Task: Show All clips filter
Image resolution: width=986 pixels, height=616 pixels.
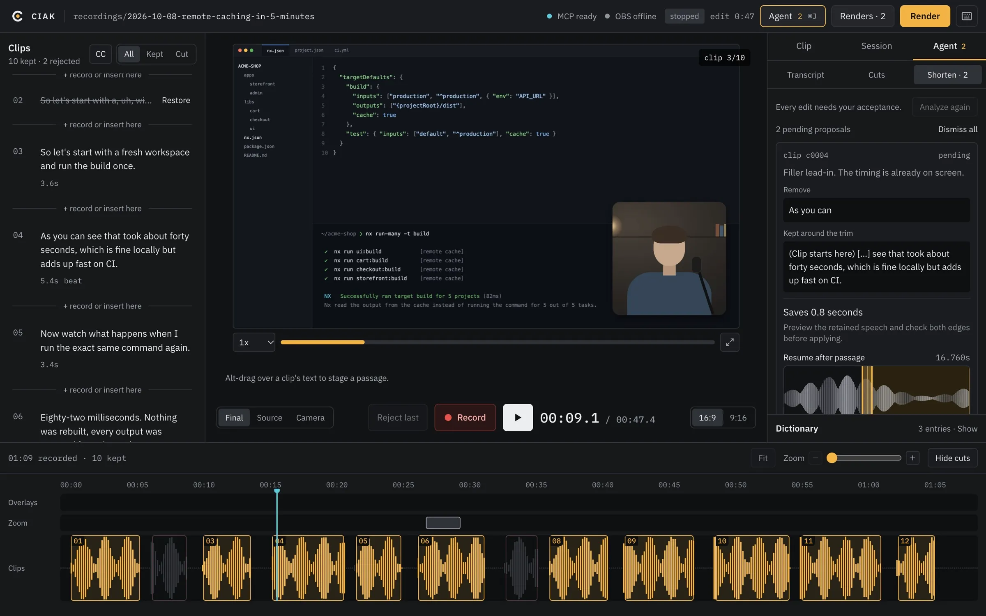Action: click(x=129, y=54)
